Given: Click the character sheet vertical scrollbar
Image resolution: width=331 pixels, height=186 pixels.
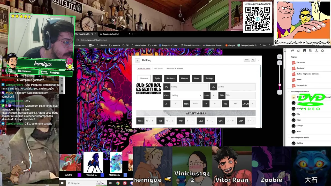Looking at the screenshot, I should pos(260,72).
